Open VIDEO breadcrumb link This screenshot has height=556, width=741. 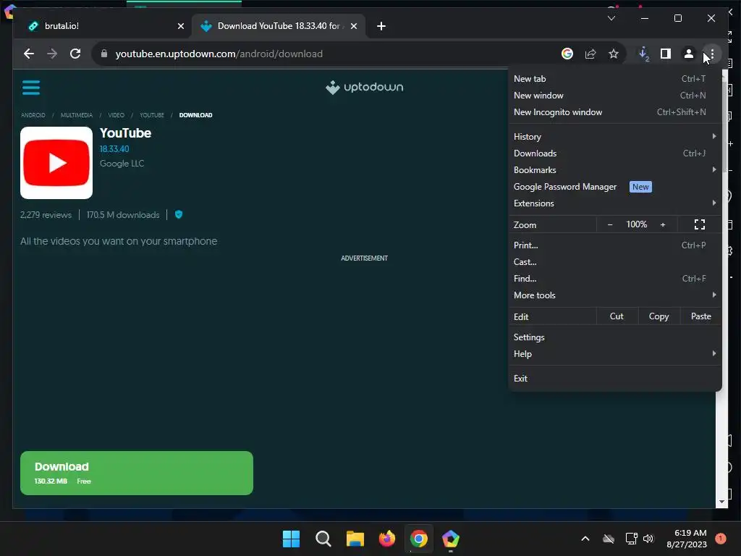point(117,115)
